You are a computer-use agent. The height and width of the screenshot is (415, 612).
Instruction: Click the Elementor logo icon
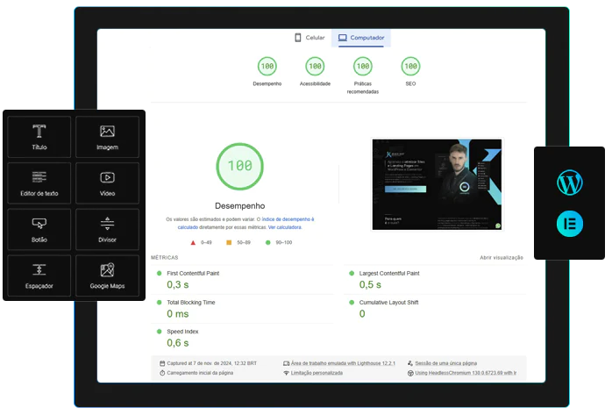pos(569,224)
